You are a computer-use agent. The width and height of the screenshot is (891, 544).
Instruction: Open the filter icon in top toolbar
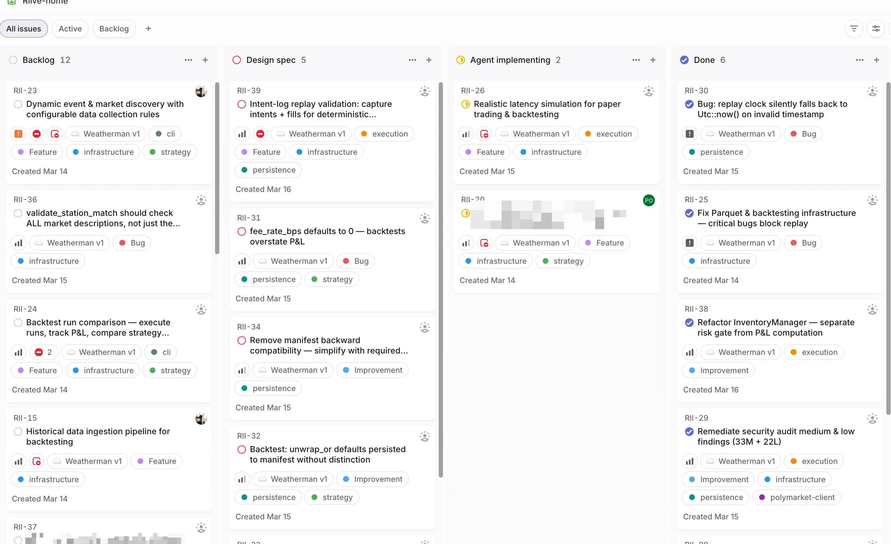coord(854,29)
